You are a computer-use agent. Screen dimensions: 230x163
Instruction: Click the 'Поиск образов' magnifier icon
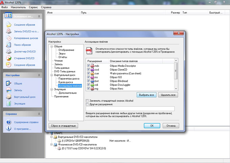(x=9, y=45)
